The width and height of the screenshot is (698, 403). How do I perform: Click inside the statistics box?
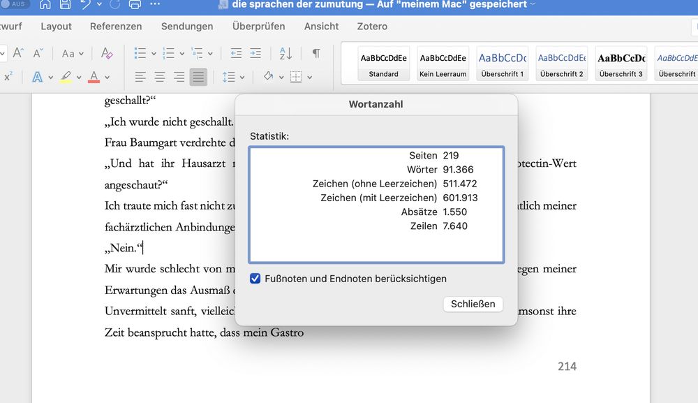click(x=377, y=203)
